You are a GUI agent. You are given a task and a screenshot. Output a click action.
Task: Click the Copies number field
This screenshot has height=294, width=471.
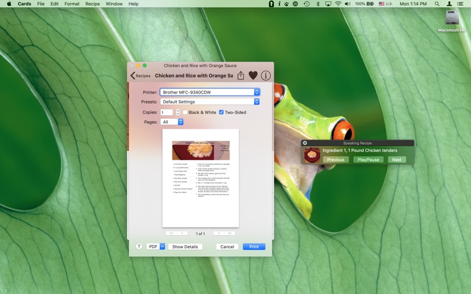(167, 112)
